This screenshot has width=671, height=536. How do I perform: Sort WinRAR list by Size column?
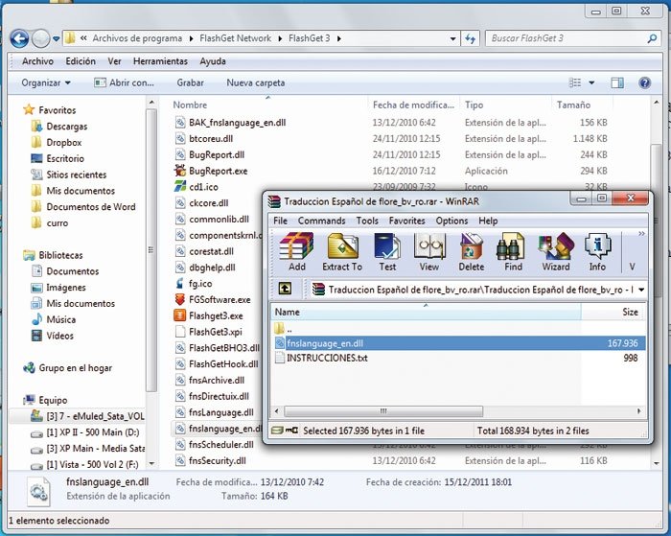coord(613,312)
